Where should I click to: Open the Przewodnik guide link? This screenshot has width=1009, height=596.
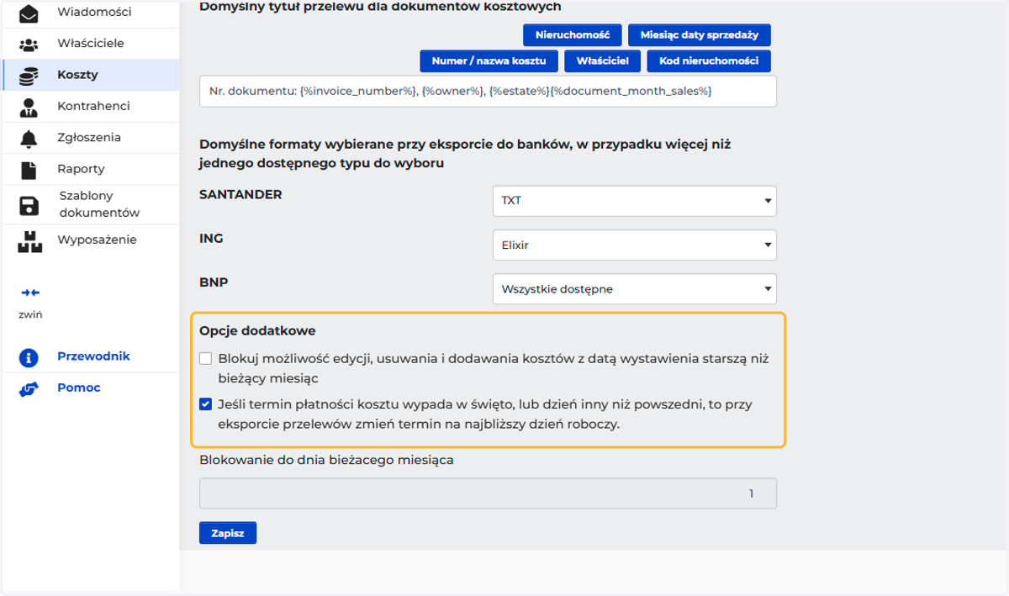[93, 356]
